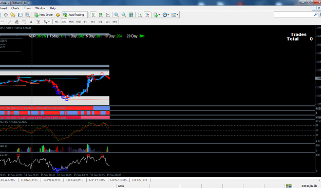
Task: Open the Insert menu
Action: (x=4, y=8)
